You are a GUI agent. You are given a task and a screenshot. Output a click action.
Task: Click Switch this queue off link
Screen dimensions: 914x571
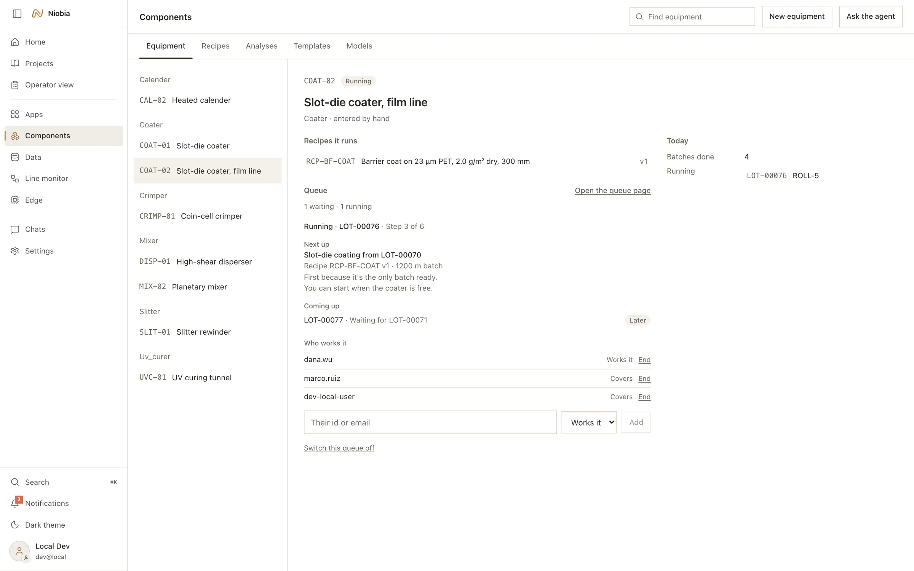coord(339,448)
